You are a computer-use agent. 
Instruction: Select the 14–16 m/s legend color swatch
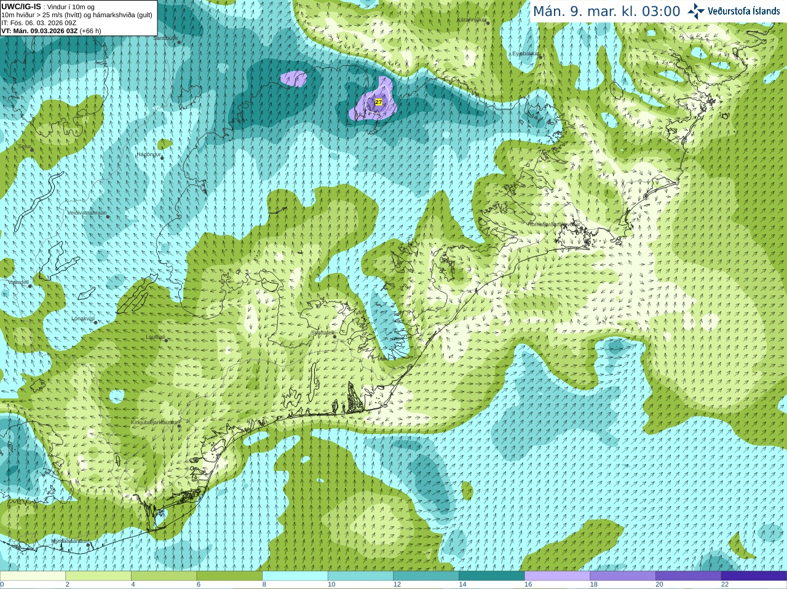[492, 576]
